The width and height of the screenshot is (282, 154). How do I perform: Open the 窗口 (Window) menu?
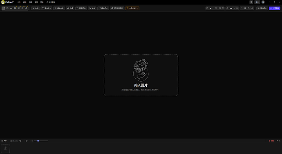point(36,2)
